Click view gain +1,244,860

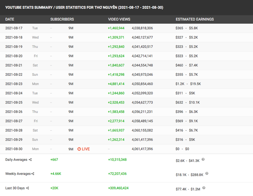[116, 93]
